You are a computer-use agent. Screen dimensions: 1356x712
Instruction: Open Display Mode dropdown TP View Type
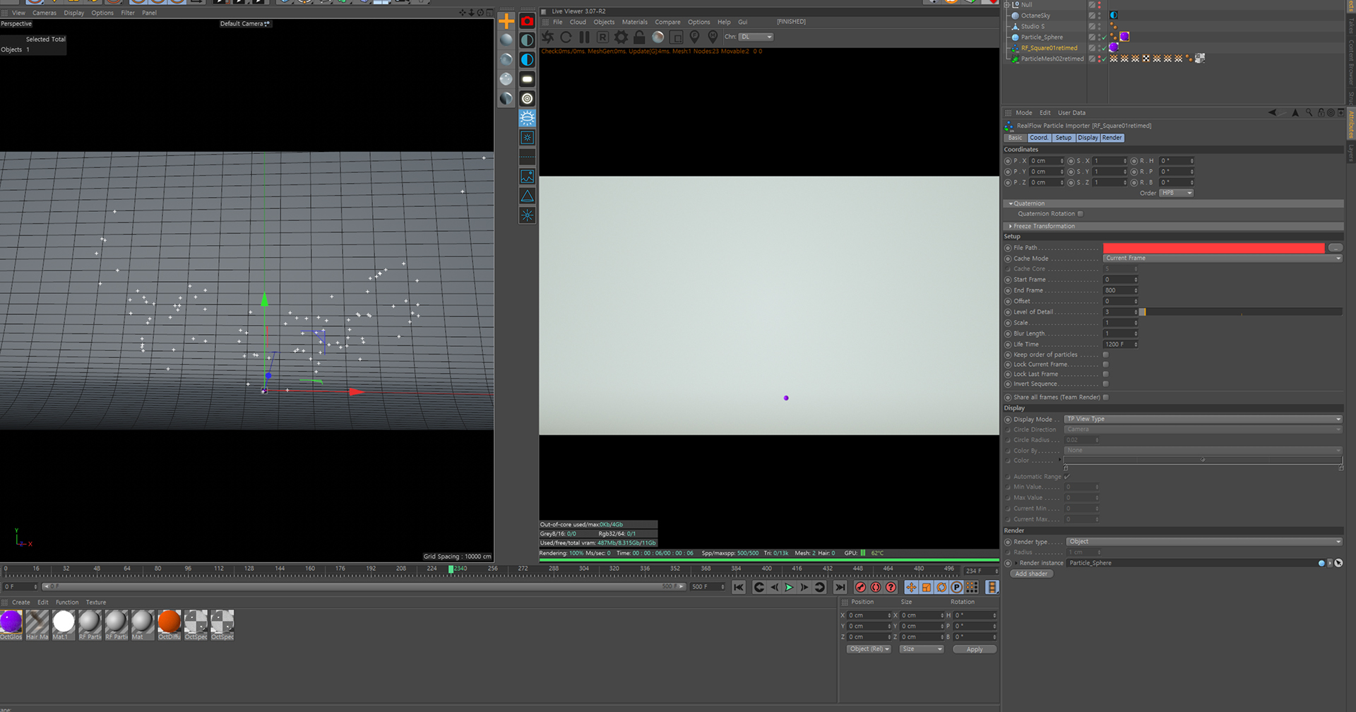click(1203, 420)
